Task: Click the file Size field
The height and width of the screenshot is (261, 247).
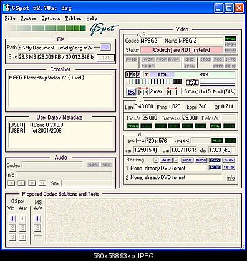Action: click(x=56, y=57)
